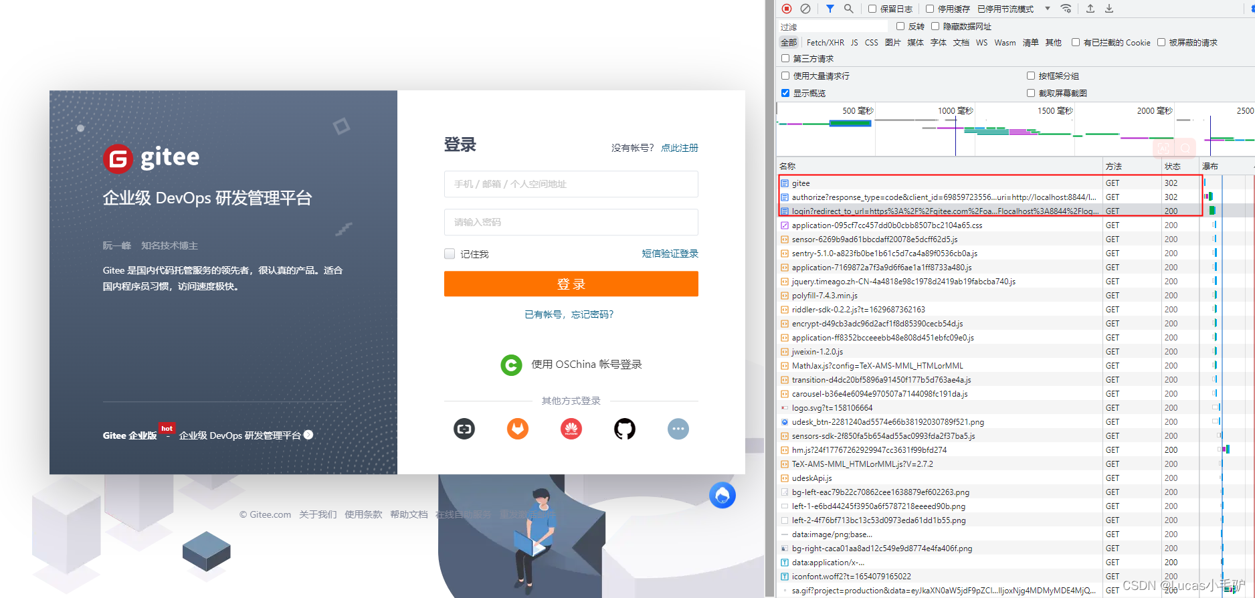Viewport: 1255px width, 598px height.
Task: Select the All filter tab
Action: click(x=789, y=42)
